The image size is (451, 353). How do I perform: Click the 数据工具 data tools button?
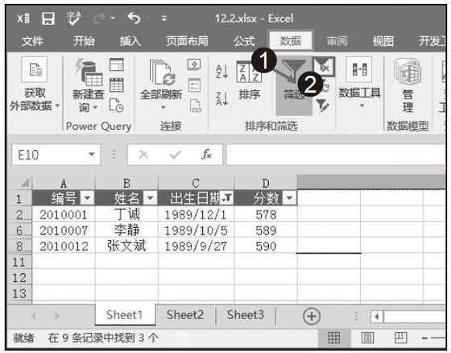click(x=359, y=83)
